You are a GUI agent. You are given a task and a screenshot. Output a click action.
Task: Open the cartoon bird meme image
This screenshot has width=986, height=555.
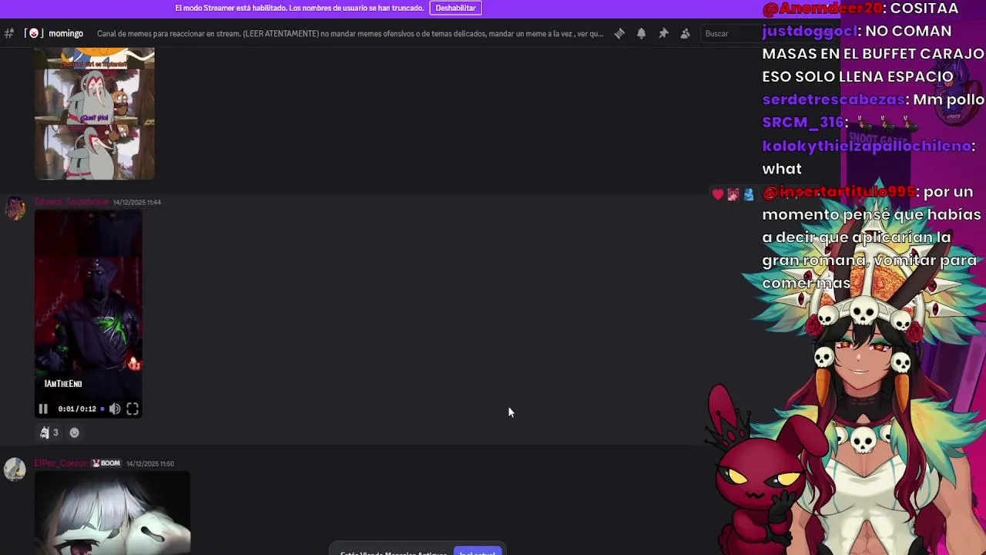point(95,113)
